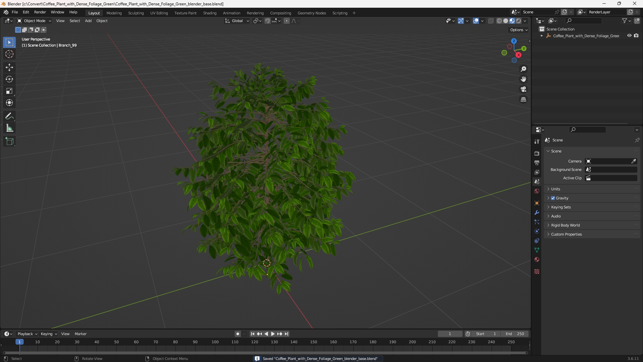Hide Coffee_Plant collection with eye icon

pos(629,36)
